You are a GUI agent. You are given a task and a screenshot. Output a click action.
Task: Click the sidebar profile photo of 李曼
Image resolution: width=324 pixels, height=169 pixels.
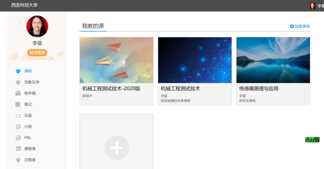37,26
